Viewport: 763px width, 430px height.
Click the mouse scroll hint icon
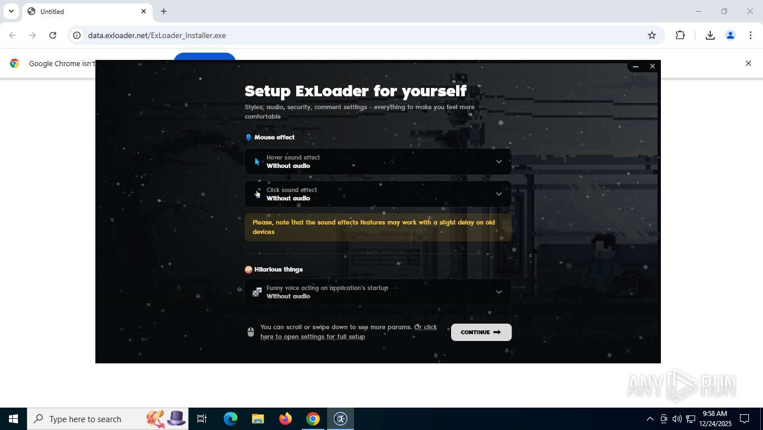(x=251, y=332)
